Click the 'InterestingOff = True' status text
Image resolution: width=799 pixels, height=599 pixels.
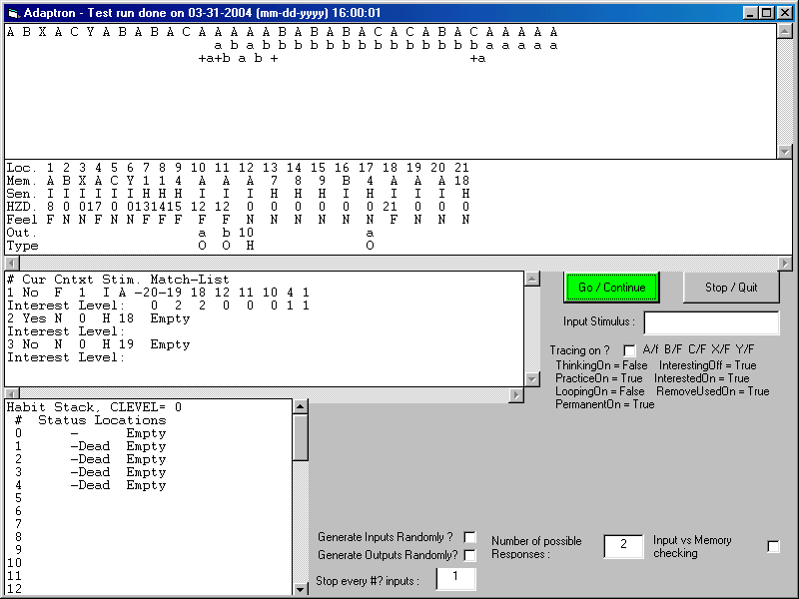[707, 365]
